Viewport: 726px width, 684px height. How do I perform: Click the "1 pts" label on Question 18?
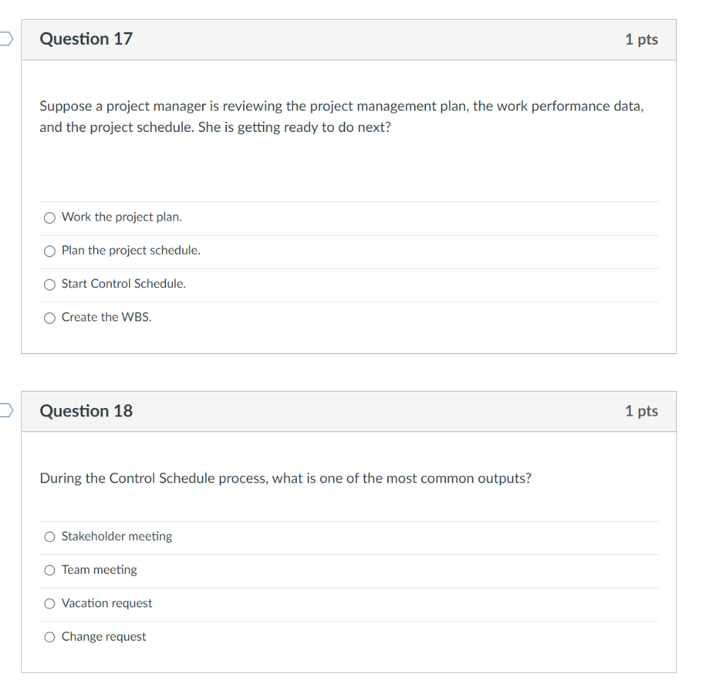(642, 411)
